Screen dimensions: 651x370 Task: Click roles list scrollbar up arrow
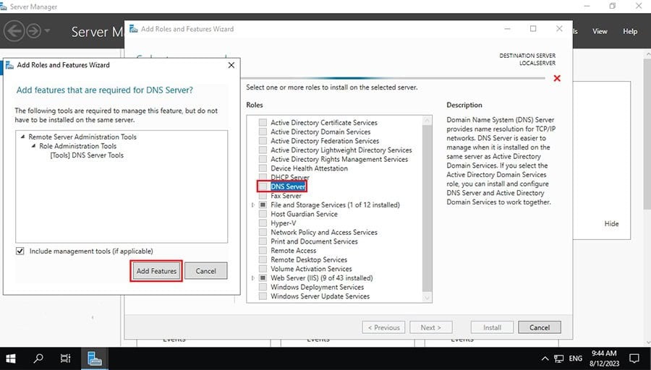427,121
